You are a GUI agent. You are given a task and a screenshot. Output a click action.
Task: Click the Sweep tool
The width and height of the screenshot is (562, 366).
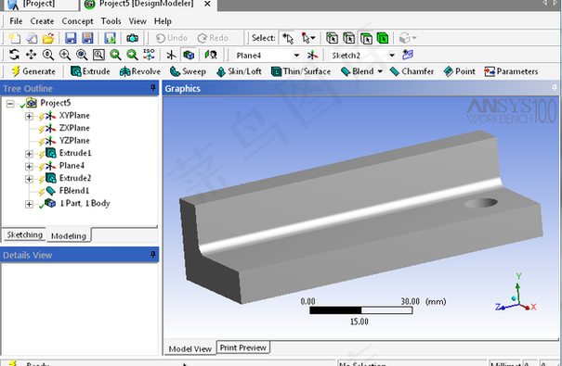[x=188, y=71]
